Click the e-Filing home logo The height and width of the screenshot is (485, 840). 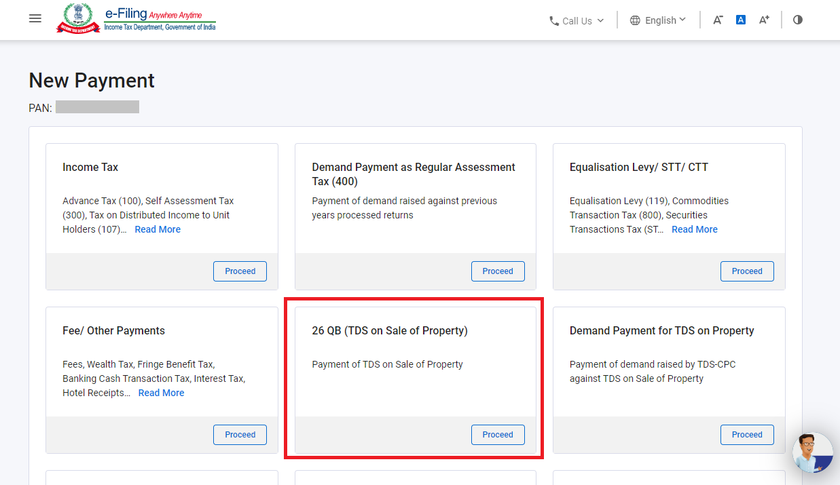(136, 18)
